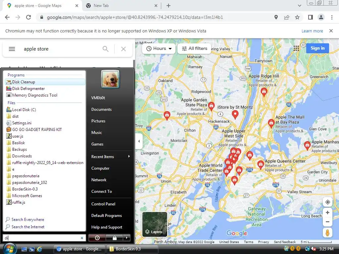Open the Google apps grid icon
The width and height of the screenshot is (339, 254).
pos(296,48)
